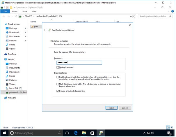Uncheck Include all extended properties

[58, 91]
